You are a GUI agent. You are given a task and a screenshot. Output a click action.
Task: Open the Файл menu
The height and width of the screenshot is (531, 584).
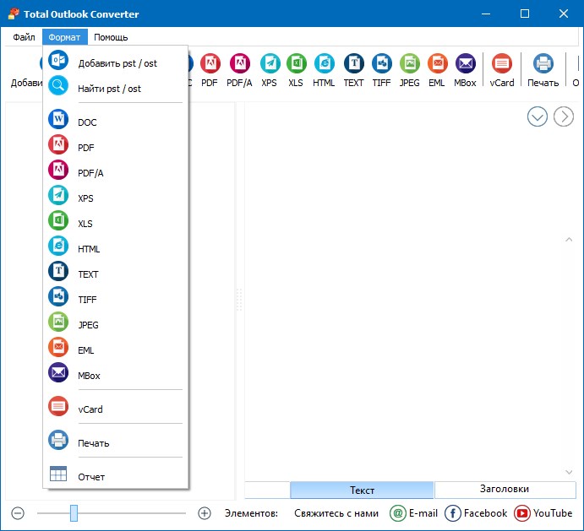click(x=24, y=37)
